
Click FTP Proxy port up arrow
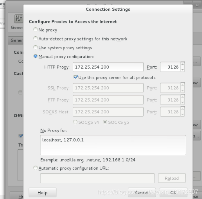[182, 97]
